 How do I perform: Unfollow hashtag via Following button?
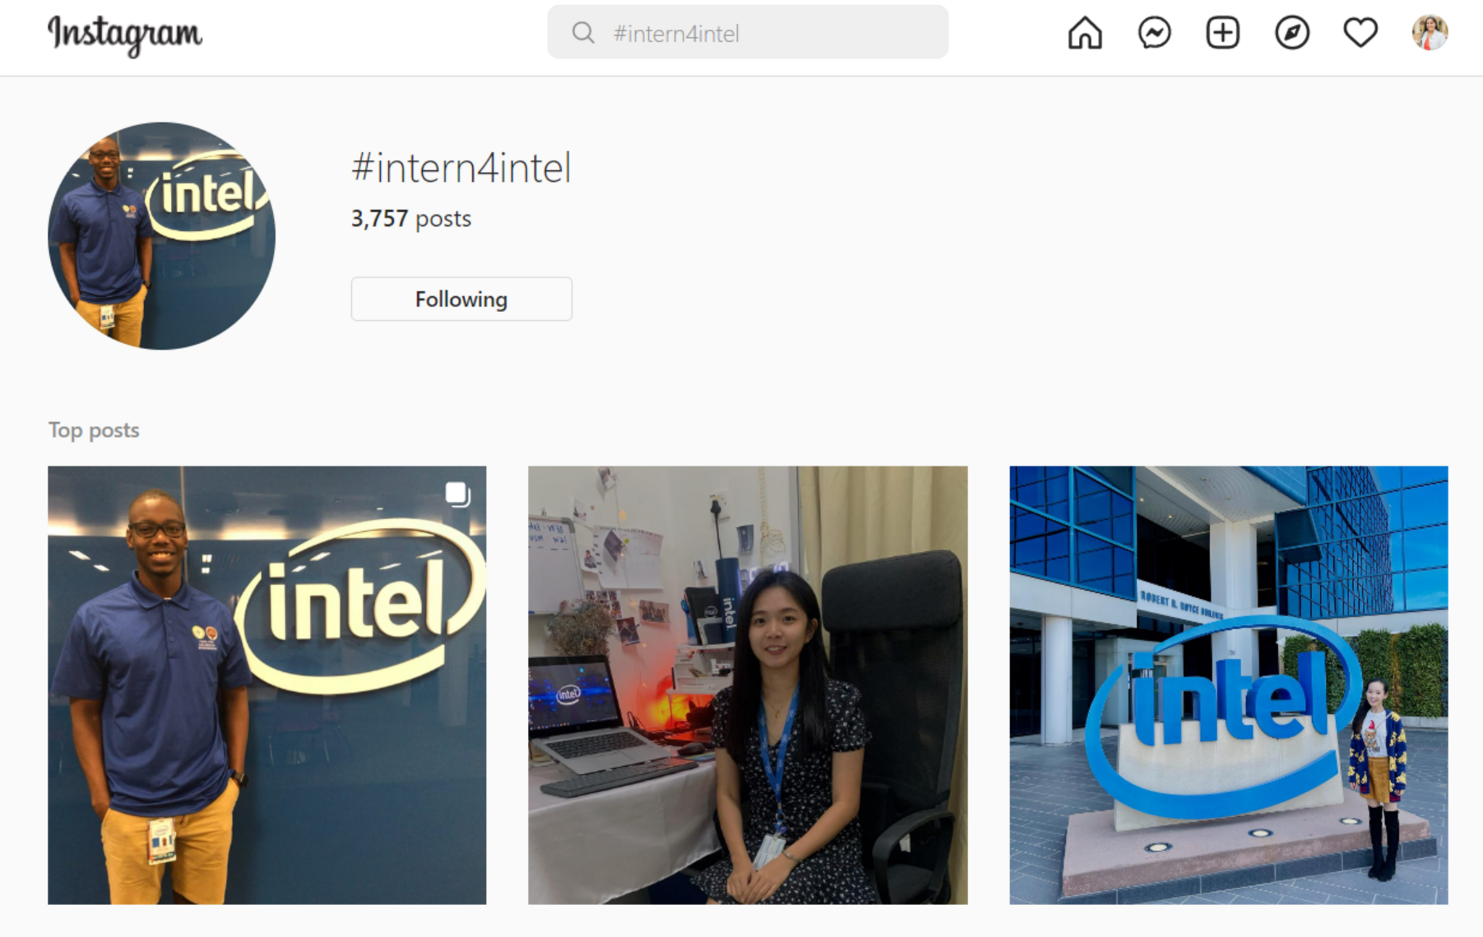[461, 299]
